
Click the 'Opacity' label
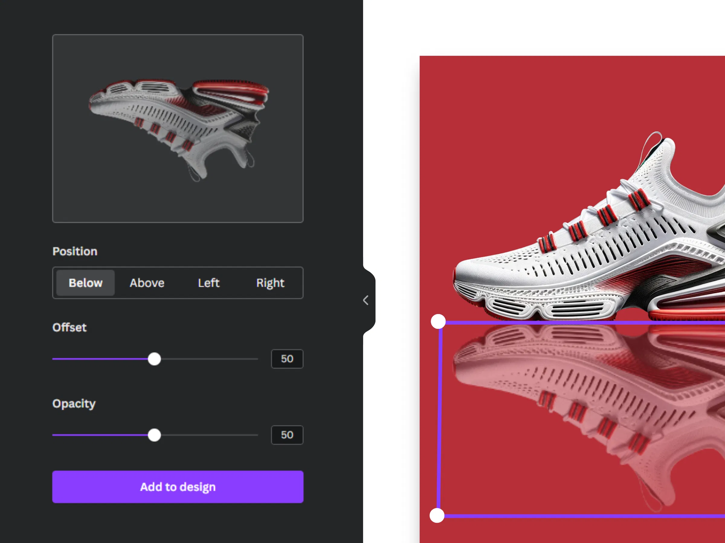[x=74, y=404]
